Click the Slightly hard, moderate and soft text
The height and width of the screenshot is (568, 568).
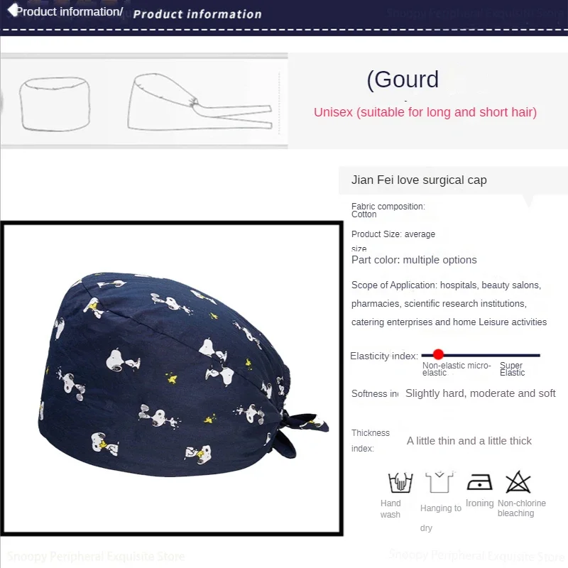(481, 393)
